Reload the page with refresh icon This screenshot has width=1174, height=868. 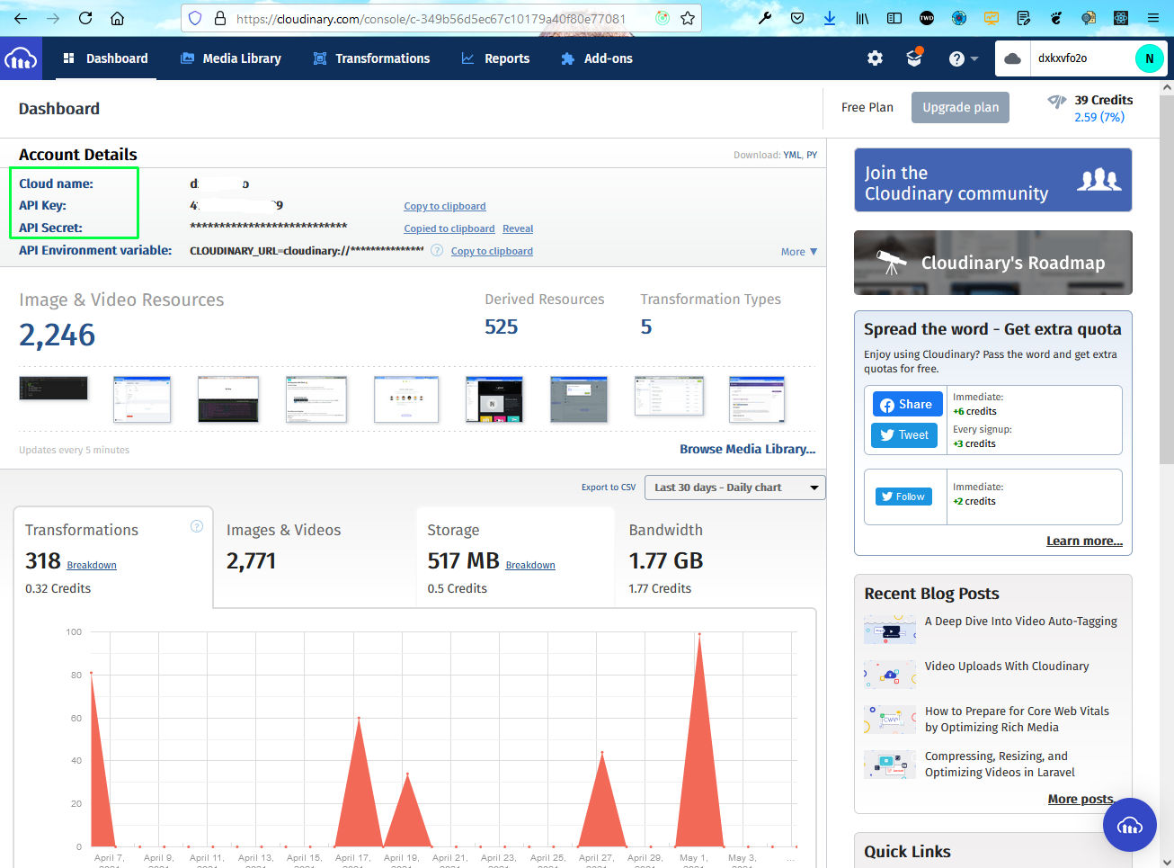pos(85,18)
